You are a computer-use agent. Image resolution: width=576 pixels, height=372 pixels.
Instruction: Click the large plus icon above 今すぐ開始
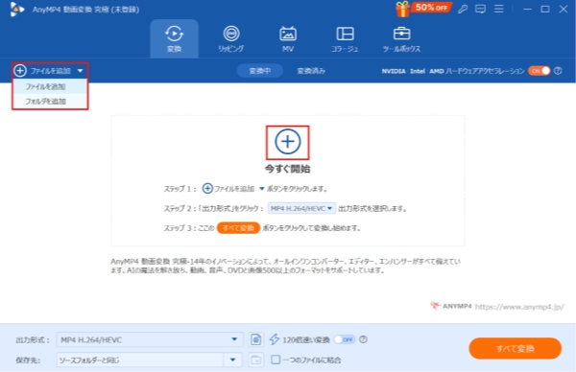pyautogui.click(x=288, y=142)
